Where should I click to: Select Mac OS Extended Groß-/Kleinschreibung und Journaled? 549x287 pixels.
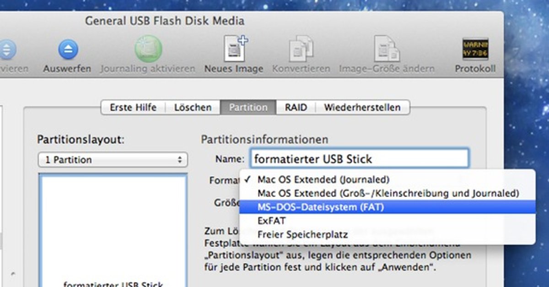388,193
